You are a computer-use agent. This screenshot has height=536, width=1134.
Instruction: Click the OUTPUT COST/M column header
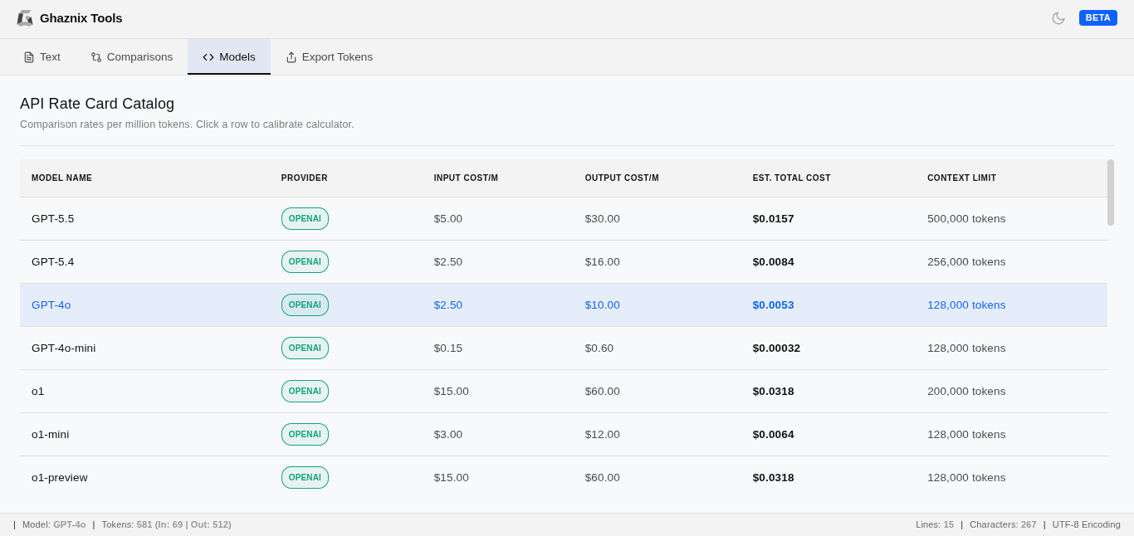tap(622, 178)
